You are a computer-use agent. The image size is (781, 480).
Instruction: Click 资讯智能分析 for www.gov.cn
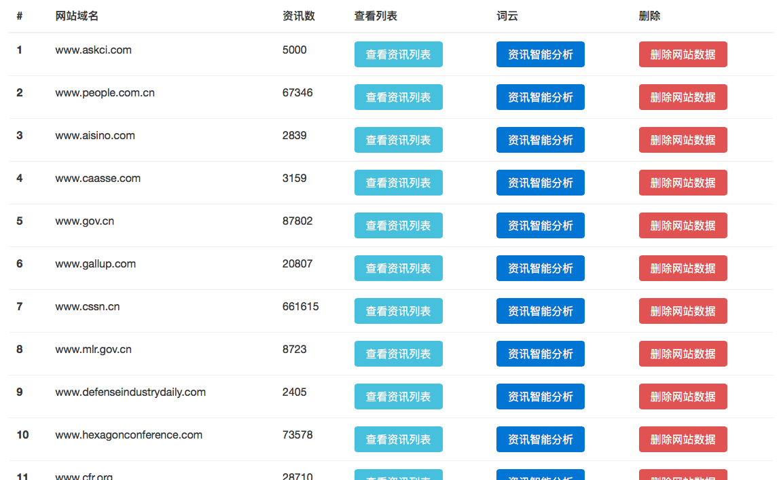(541, 225)
